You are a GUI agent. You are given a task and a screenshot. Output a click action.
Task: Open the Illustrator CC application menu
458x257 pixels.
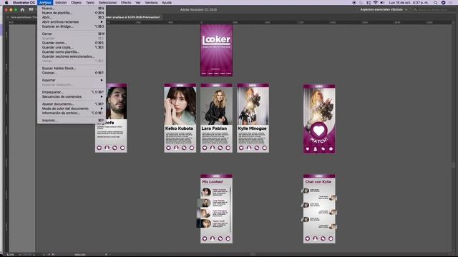[x=24, y=3]
